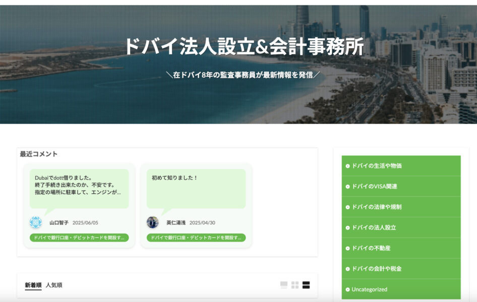This screenshot has height=302, width=477.
Task: Click the bullet icon beside ドバイのVISA関連
Action: point(348,187)
